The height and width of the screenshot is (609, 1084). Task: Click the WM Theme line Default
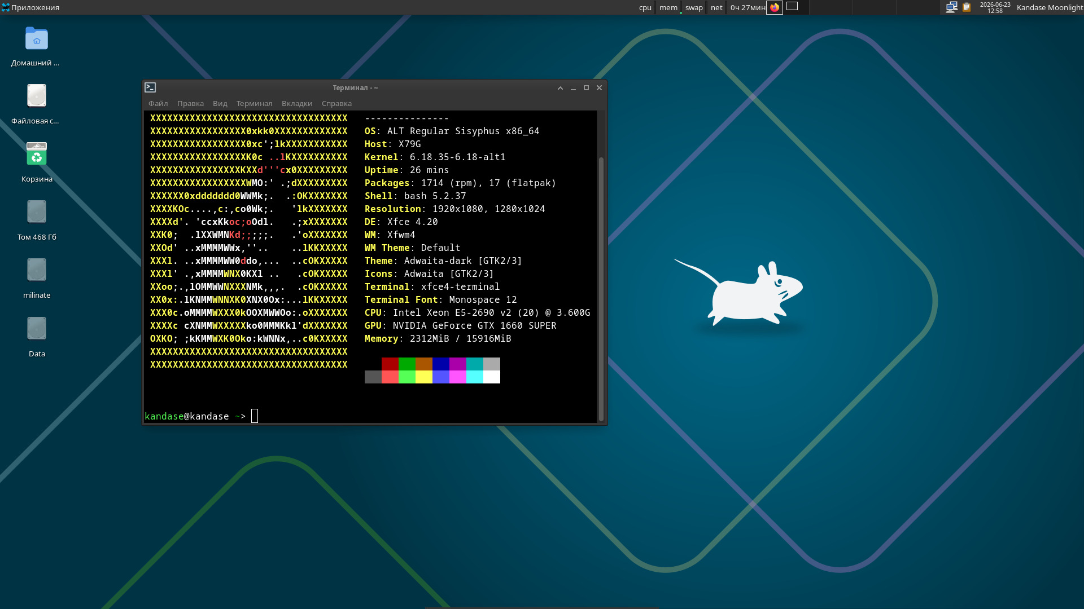412,248
